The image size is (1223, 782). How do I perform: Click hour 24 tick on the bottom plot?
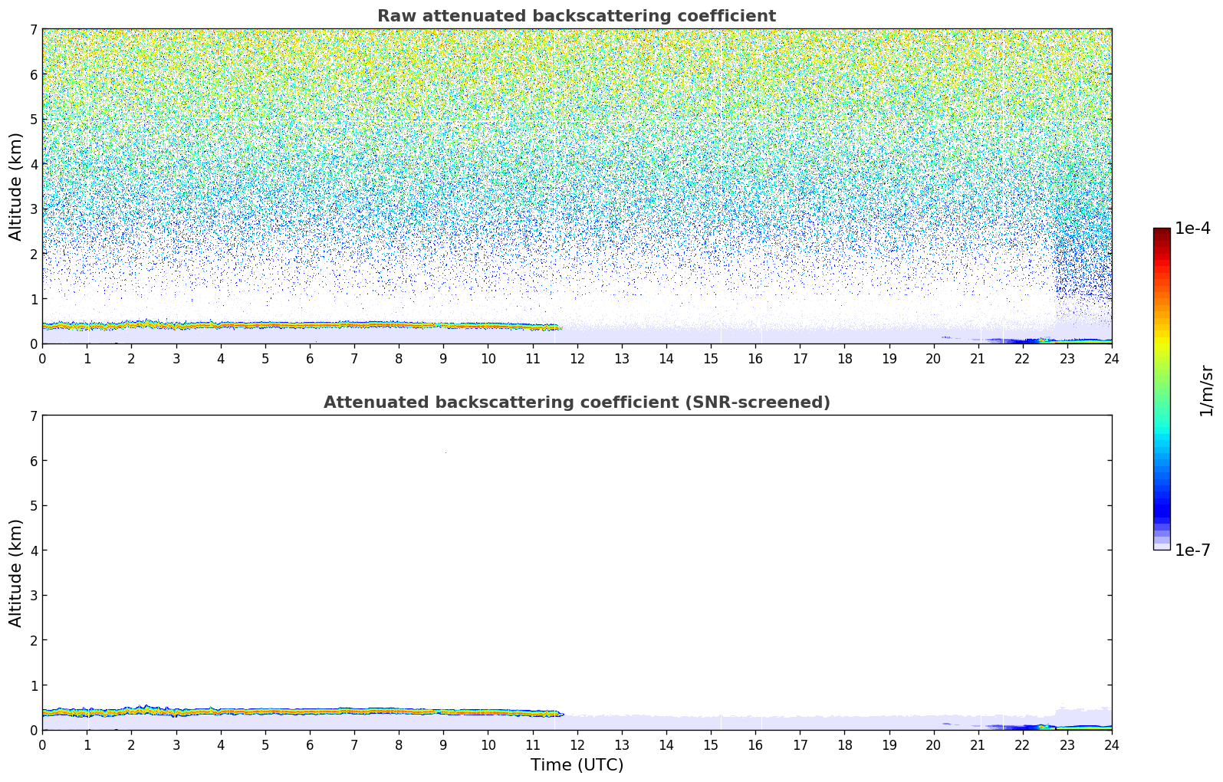click(1111, 744)
